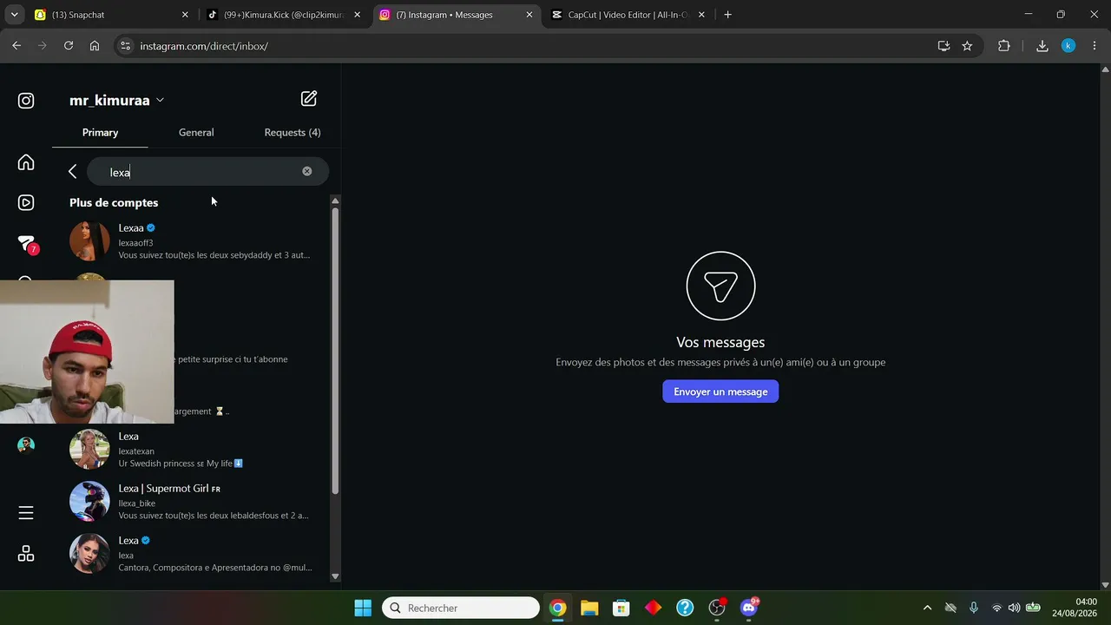Open a new browser tab
The image size is (1111, 625).
[727, 15]
